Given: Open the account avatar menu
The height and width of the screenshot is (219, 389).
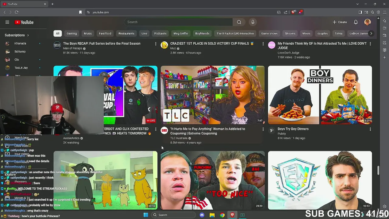Looking at the screenshot, I should (367, 22).
